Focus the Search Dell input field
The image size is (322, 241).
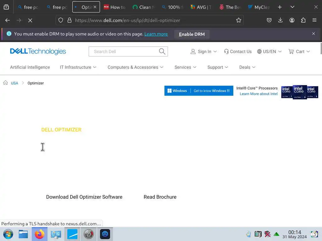124,51
